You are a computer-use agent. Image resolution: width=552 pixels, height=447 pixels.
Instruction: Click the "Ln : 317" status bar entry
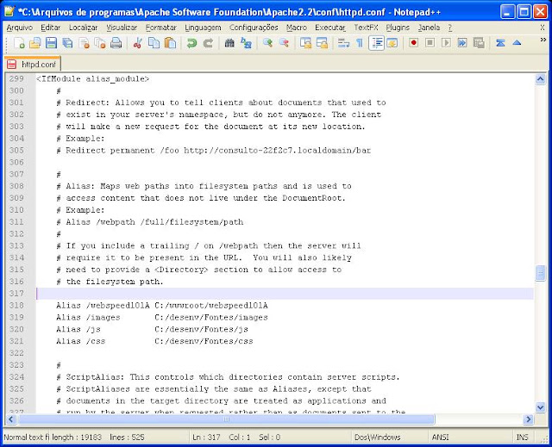point(206,438)
